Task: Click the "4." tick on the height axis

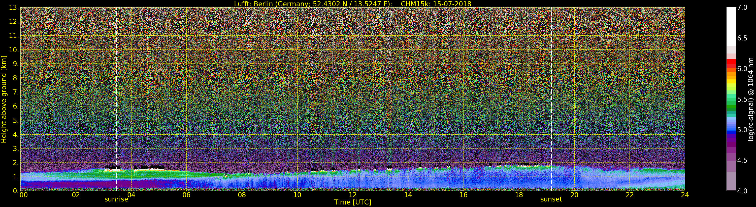Action: (x=16, y=134)
